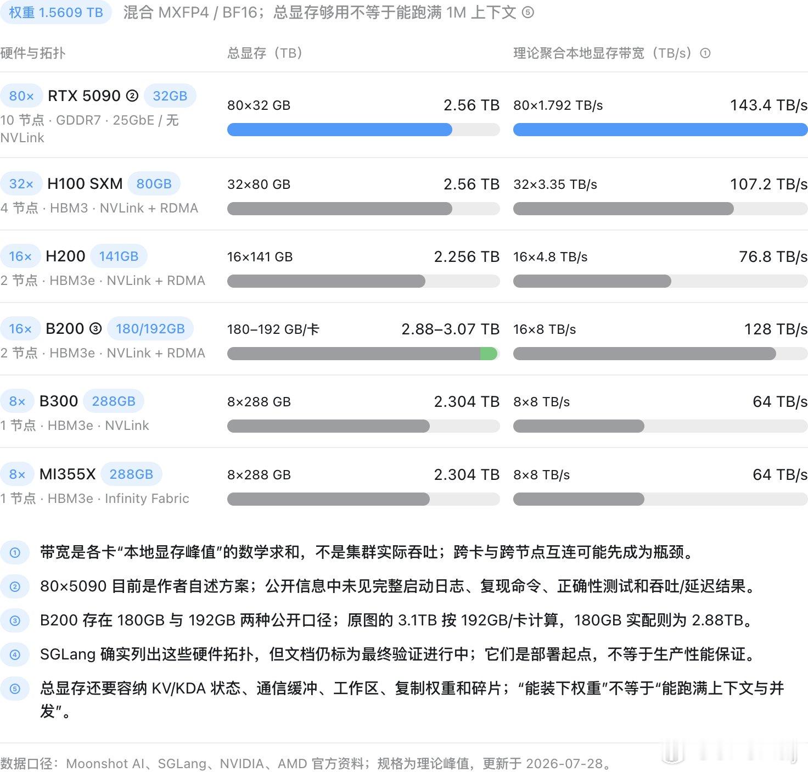Click the H200 memory bar
The height and width of the screenshot is (772, 808).
[x=326, y=281]
